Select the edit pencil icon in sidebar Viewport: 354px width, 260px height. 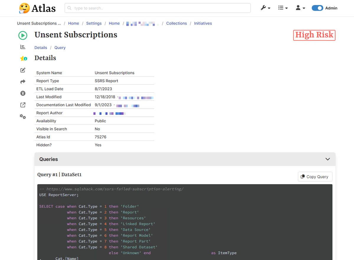click(x=23, y=70)
